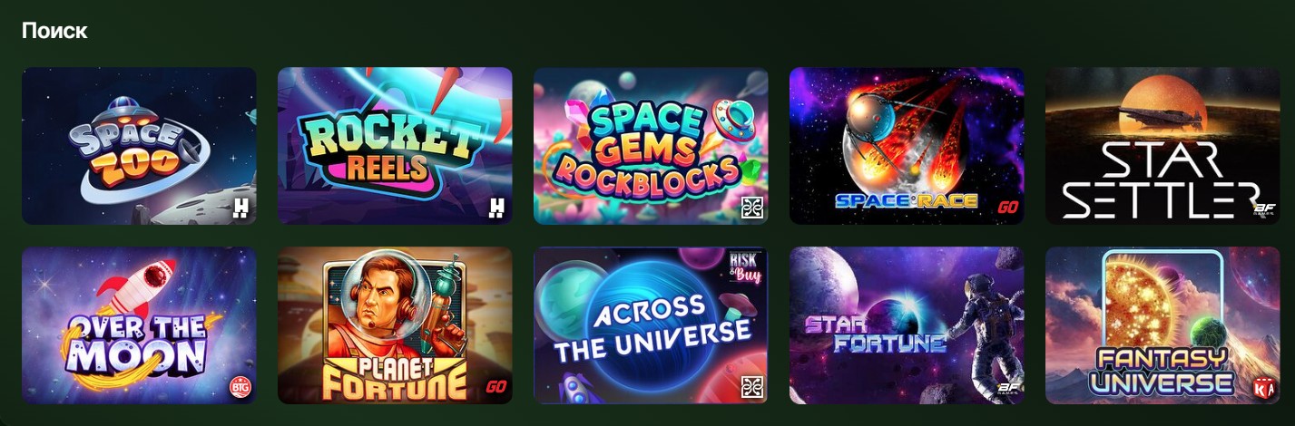Open the Rocket Reels game thumbnail
The image size is (1295, 426).
pyautogui.click(x=395, y=146)
